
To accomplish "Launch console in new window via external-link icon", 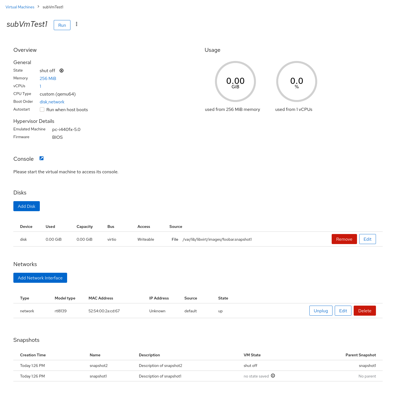I will (x=41, y=158).
